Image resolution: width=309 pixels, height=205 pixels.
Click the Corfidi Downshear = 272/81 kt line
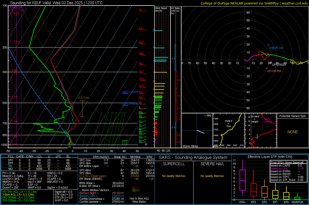click(102, 199)
